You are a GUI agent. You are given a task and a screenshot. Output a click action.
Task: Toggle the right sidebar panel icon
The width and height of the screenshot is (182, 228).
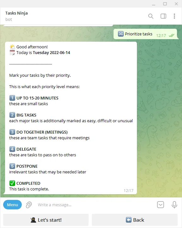point(163,16)
